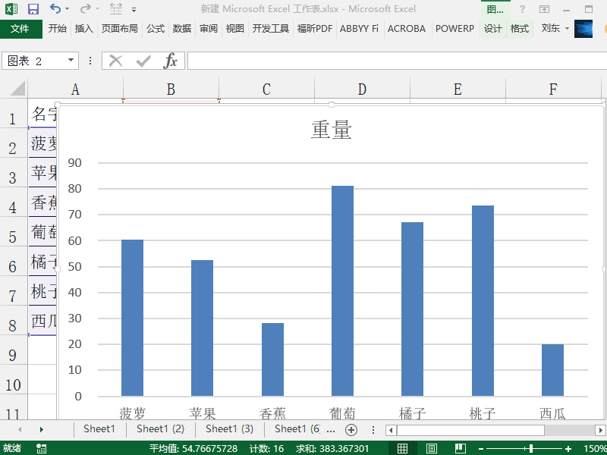This screenshot has width=607, height=455.
Task: Click the formula bar cancel X icon
Action: (x=115, y=61)
